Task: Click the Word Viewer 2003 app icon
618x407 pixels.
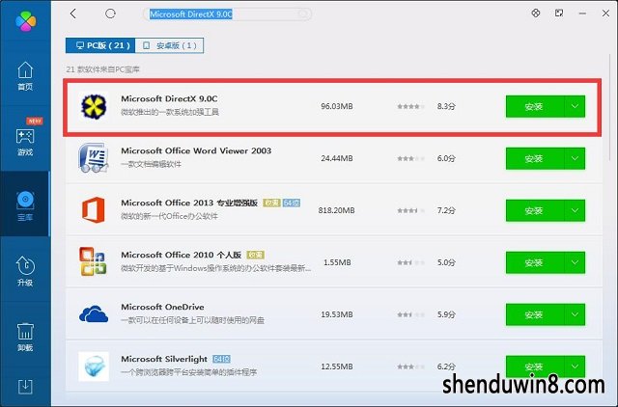Action: (x=93, y=158)
